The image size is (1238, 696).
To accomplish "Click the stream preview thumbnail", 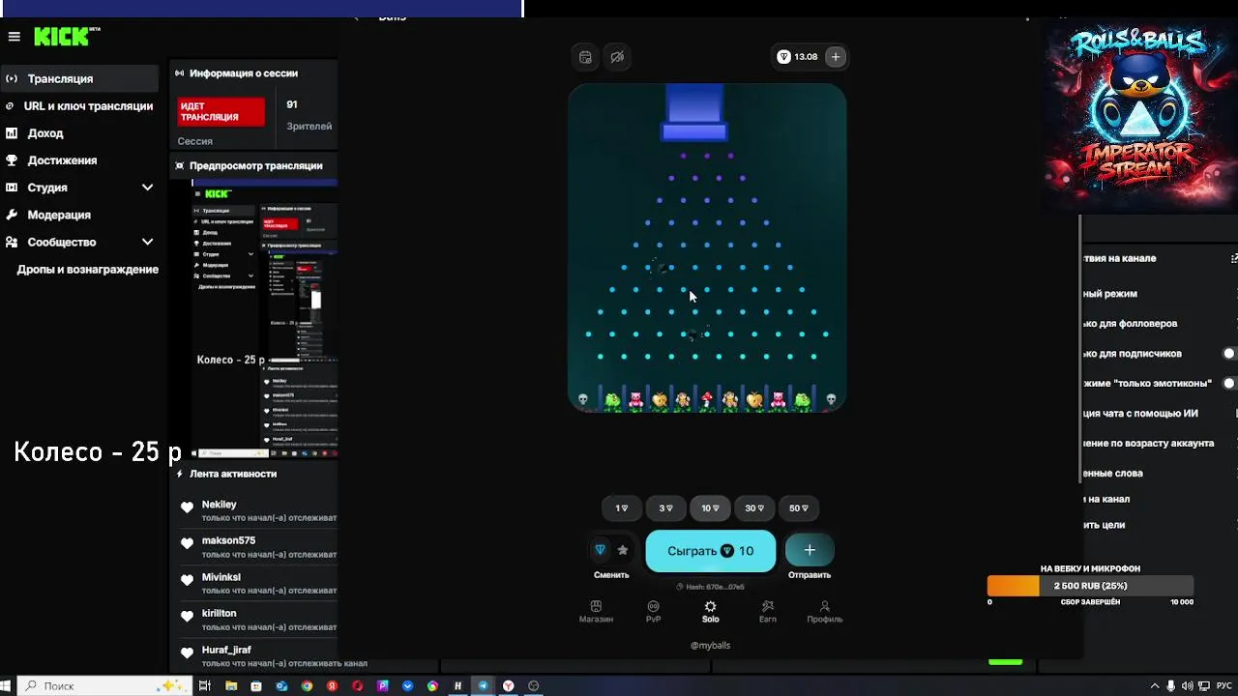I will click(x=264, y=319).
